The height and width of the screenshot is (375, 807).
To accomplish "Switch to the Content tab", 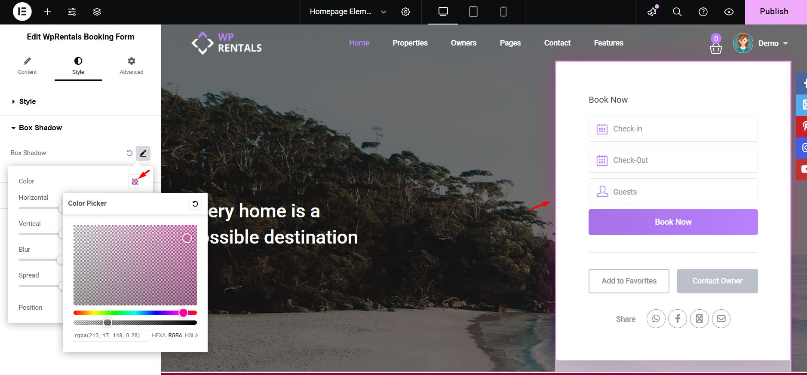I will pyautogui.click(x=27, y=65).
